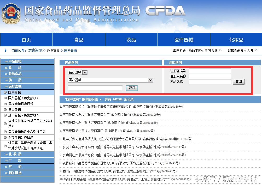Open the 化妆品 navigation tab
Image resolution: width=262 pixels, height=185 pixels.
pos(236,40)
